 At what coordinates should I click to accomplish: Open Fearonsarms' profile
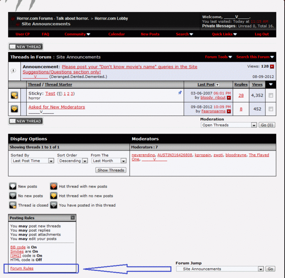tap(213, 111)
